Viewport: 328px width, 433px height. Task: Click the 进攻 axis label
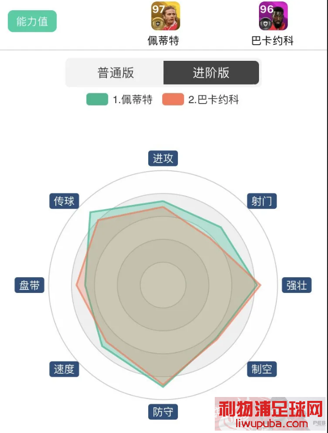(x=163, y=159)
